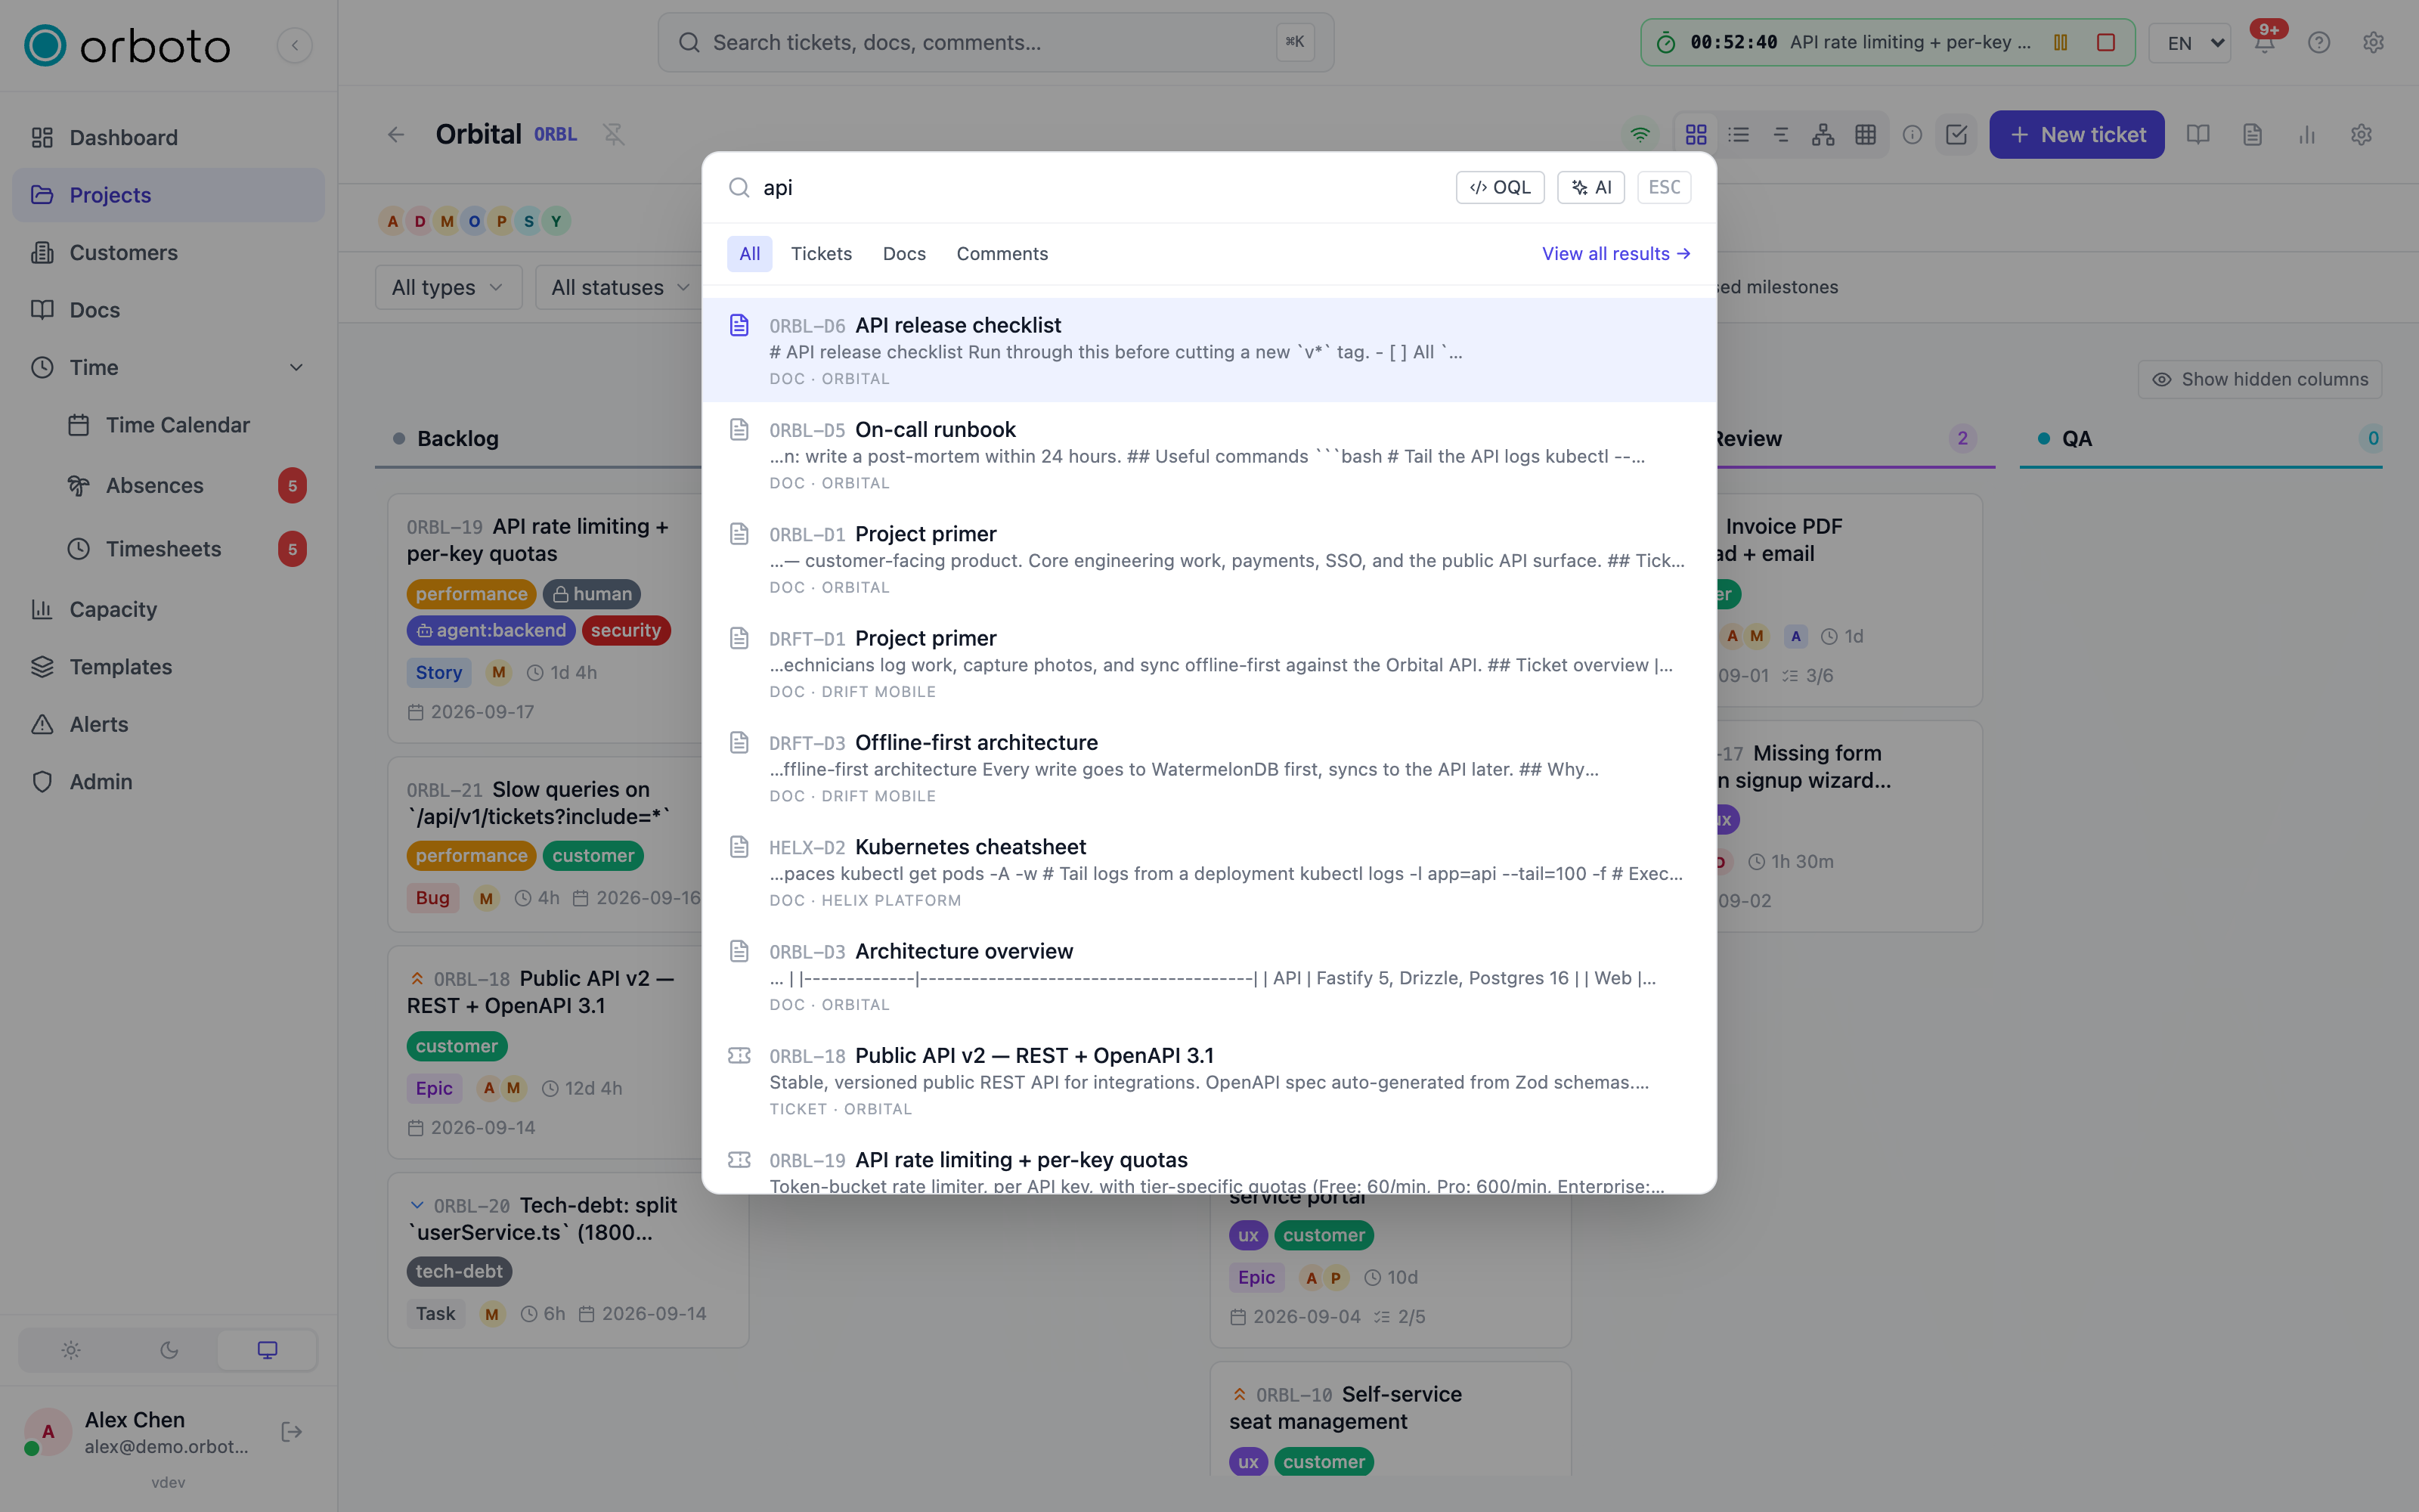Image resolution: width=2419 pixels, height=1512 pixels.
Task: Select the Comments tab in search results
Action: (x=1002, y=254)
